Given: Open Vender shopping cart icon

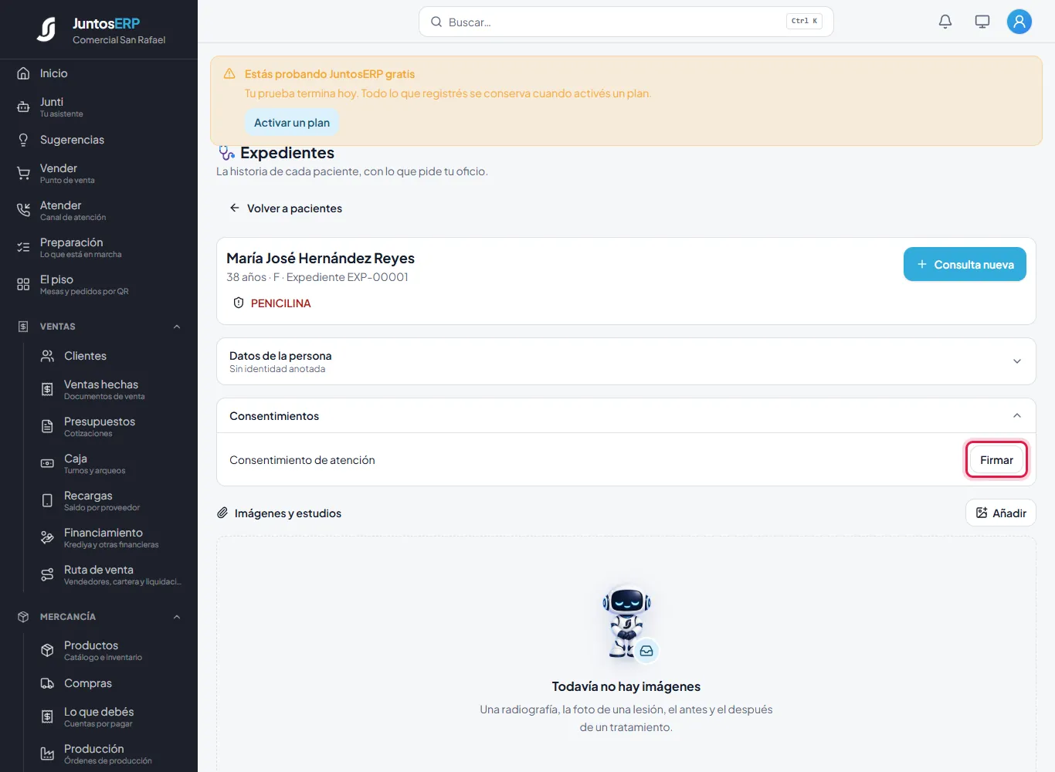Looking at the screenshot, I should (23, 174).
